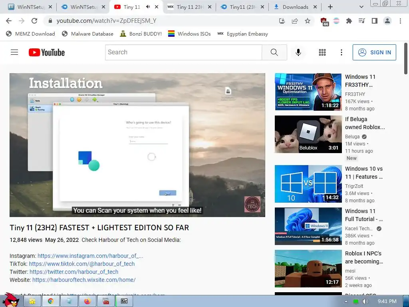Open the YouTube apps grid
The width and height of the screenshot is (409, 307).
[322, 52]
